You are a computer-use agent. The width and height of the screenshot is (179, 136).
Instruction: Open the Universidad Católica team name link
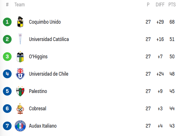[49, 39]
